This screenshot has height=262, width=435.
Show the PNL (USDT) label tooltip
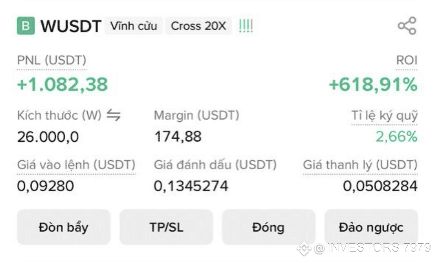coord(51,60)
